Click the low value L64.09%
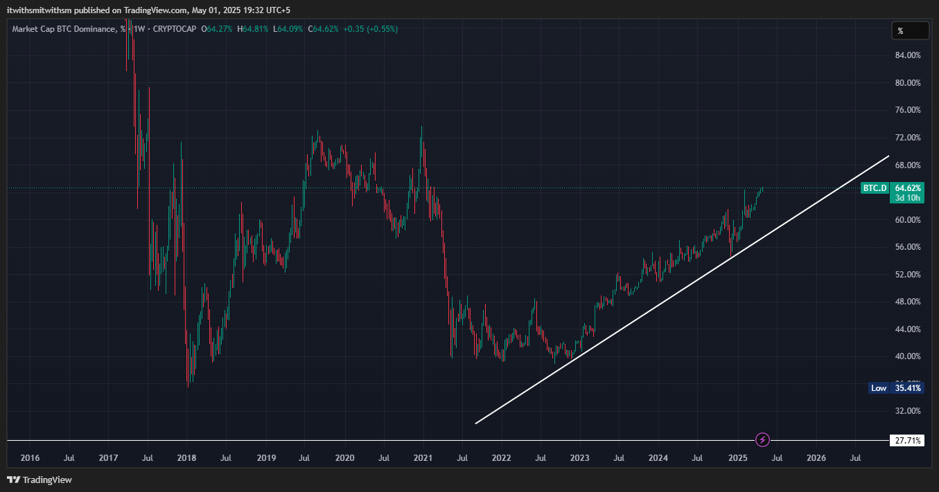This screenshot has height=492, width=939. (x=288, y=29)
